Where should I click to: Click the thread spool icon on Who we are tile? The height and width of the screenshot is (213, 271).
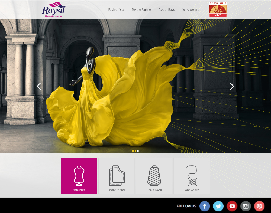[x=192, y=176]
